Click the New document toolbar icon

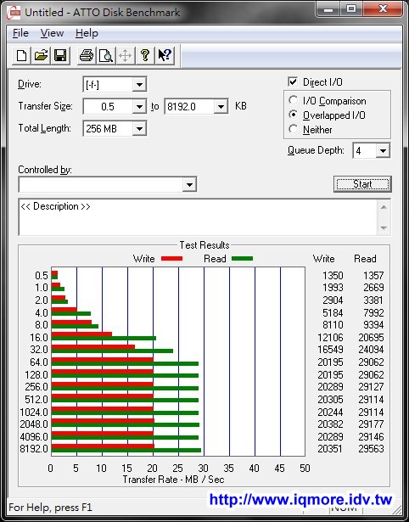(x=21, y=55)
